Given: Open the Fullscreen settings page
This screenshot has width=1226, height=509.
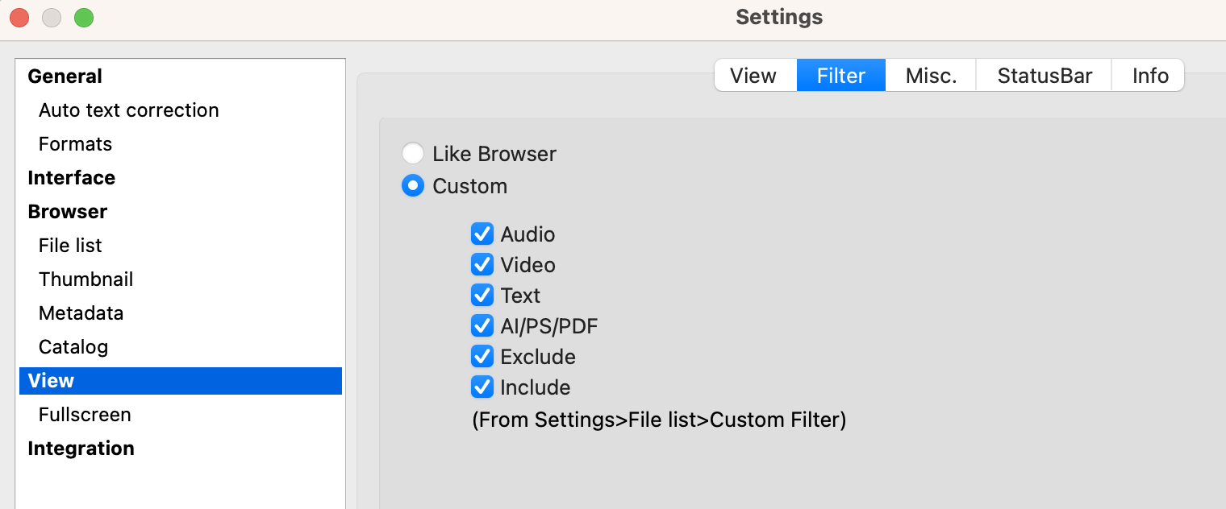Looking at the screenshot, I should 85,415.
